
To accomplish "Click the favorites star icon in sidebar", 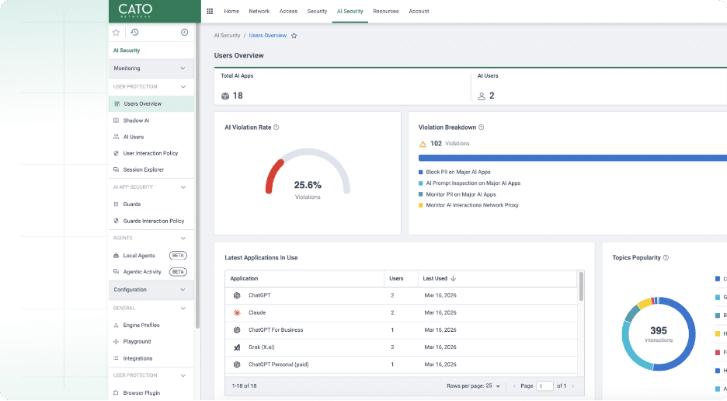I will (116, 32).
